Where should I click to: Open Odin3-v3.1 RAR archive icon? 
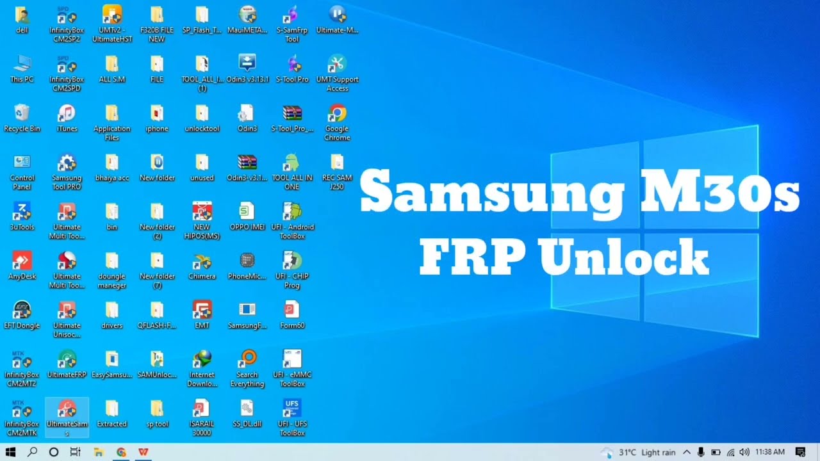247,167
